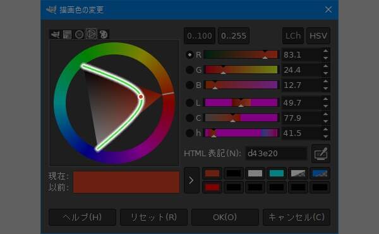The width and height of the screenshot is (379, 234).
Task: Select the R channel radio button
Action: (189, 54)
